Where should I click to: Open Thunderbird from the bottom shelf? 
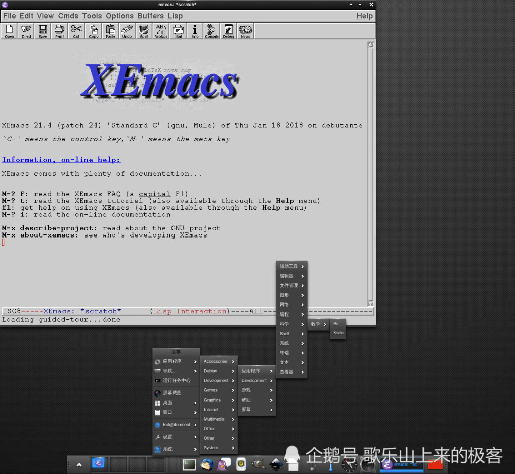(x=207, y=465)
